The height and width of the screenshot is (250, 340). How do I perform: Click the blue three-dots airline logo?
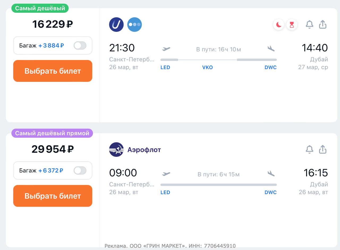(134, 24)
